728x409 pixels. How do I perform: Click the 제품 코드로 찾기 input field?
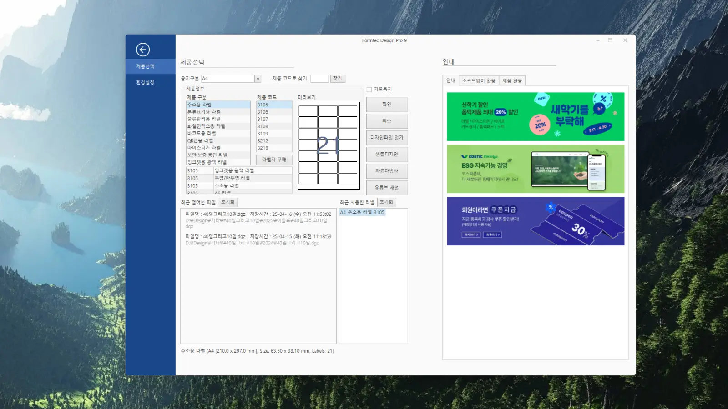(319, 79)
